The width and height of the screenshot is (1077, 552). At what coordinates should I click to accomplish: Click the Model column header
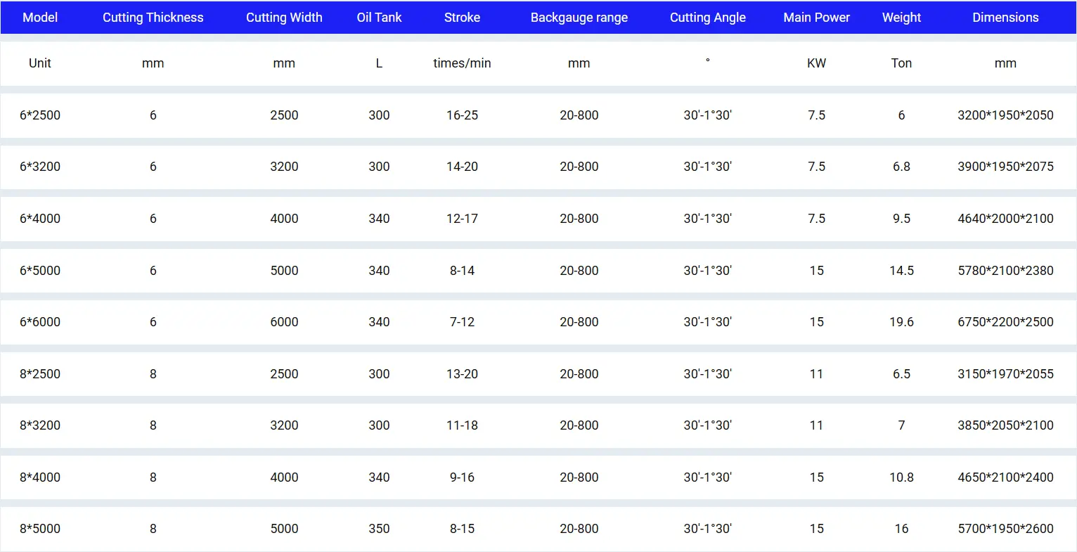(x=40, y=18)
